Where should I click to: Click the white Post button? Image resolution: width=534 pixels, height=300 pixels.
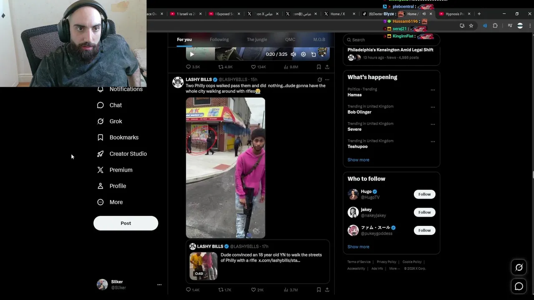tap(126, 223)
